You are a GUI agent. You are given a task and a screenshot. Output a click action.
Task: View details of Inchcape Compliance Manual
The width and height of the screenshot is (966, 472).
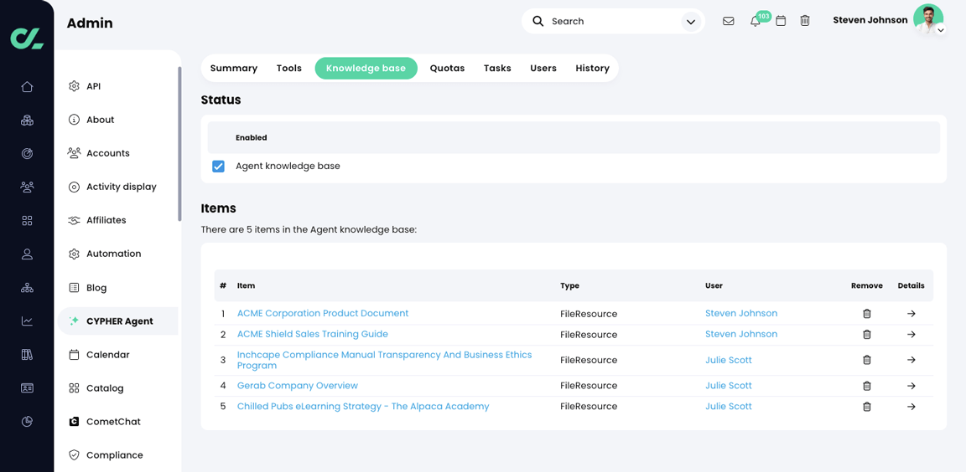[911, 360]
